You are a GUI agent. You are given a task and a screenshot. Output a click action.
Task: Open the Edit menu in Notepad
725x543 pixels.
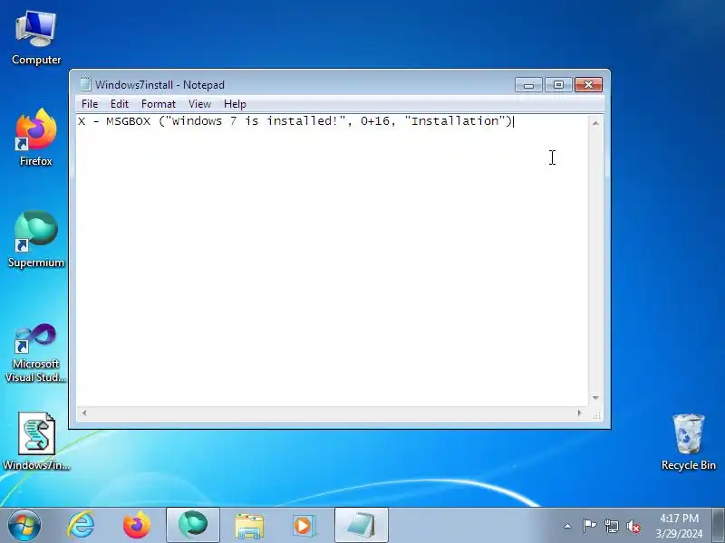pos(120,104)
